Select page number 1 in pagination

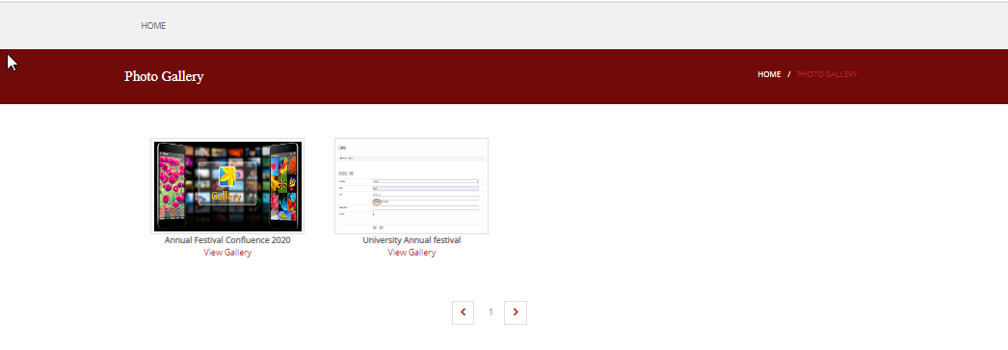click(x=491, y=312)
